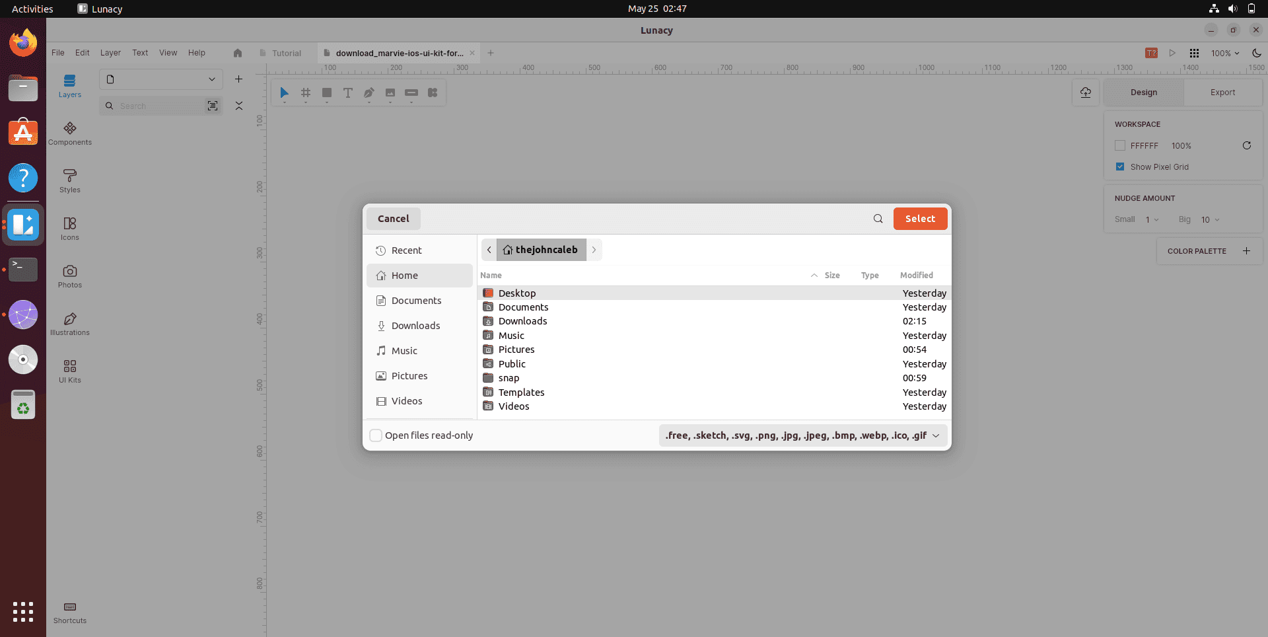This screenshot has height=637, width=1268.
Task: Toggle dark theme with the moon icon
Action: [1257, 53]
